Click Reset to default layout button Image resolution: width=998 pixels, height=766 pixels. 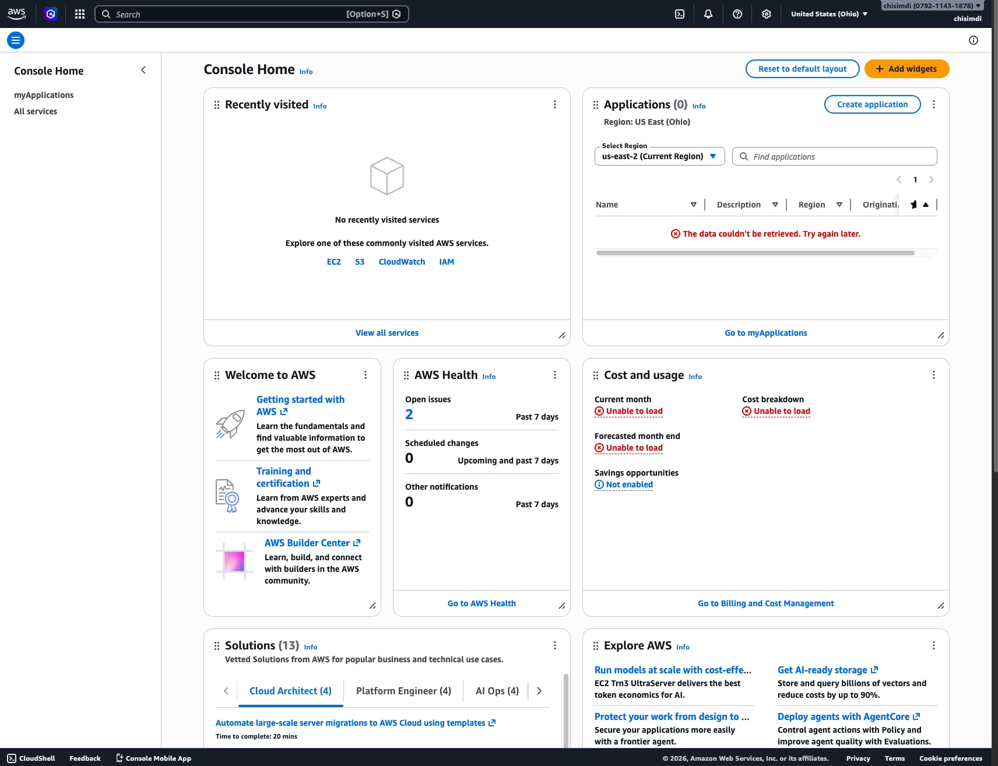pos(802,69)
